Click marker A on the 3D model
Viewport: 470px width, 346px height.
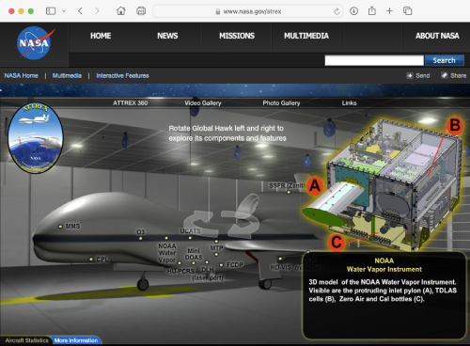pyautogui.click(x=315, y=185)
